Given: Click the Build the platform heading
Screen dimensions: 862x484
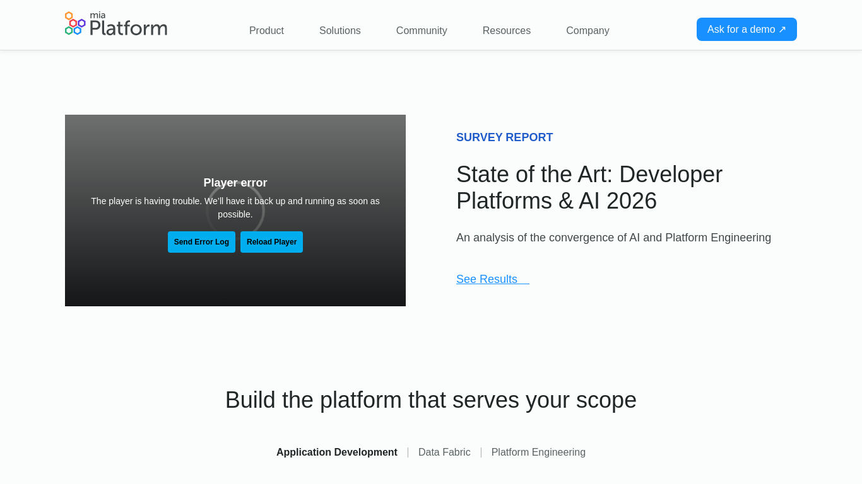Looking at the screenshot, I should click(x=431, y=400).
